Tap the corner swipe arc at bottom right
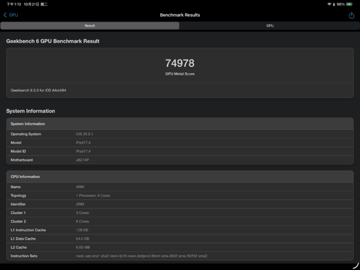Screen dimensions: 360x270 (x=355, y=265)
